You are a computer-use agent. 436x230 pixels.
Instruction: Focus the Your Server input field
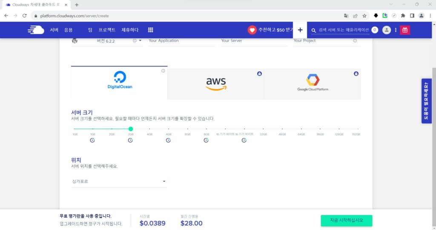pyautogui.click(x=255, y=41)
